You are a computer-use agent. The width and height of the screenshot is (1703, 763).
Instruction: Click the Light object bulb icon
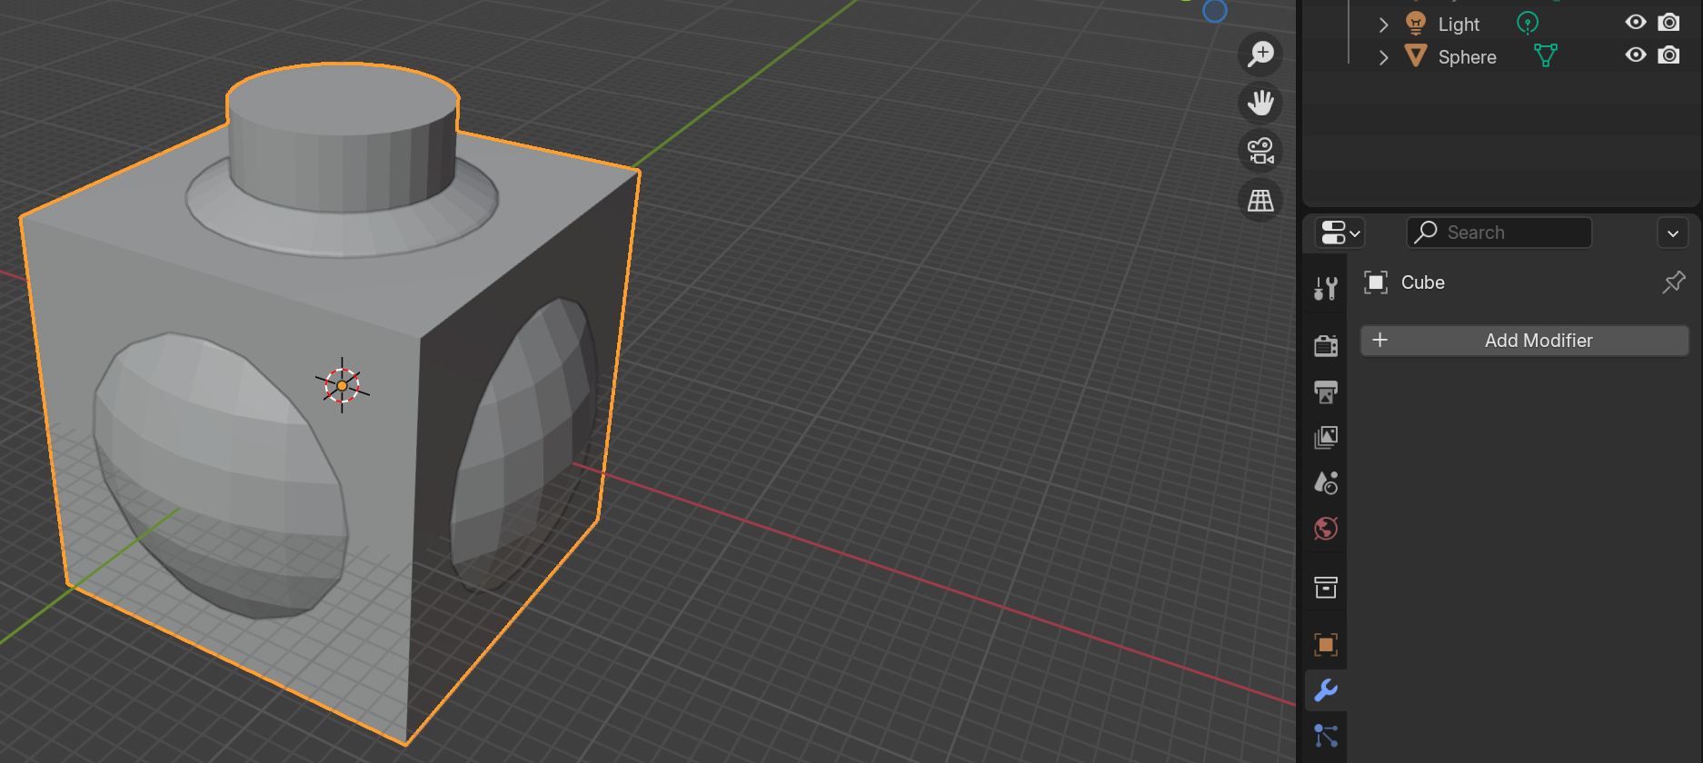(1415, 23)
